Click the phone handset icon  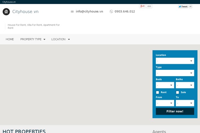point(111,11)
